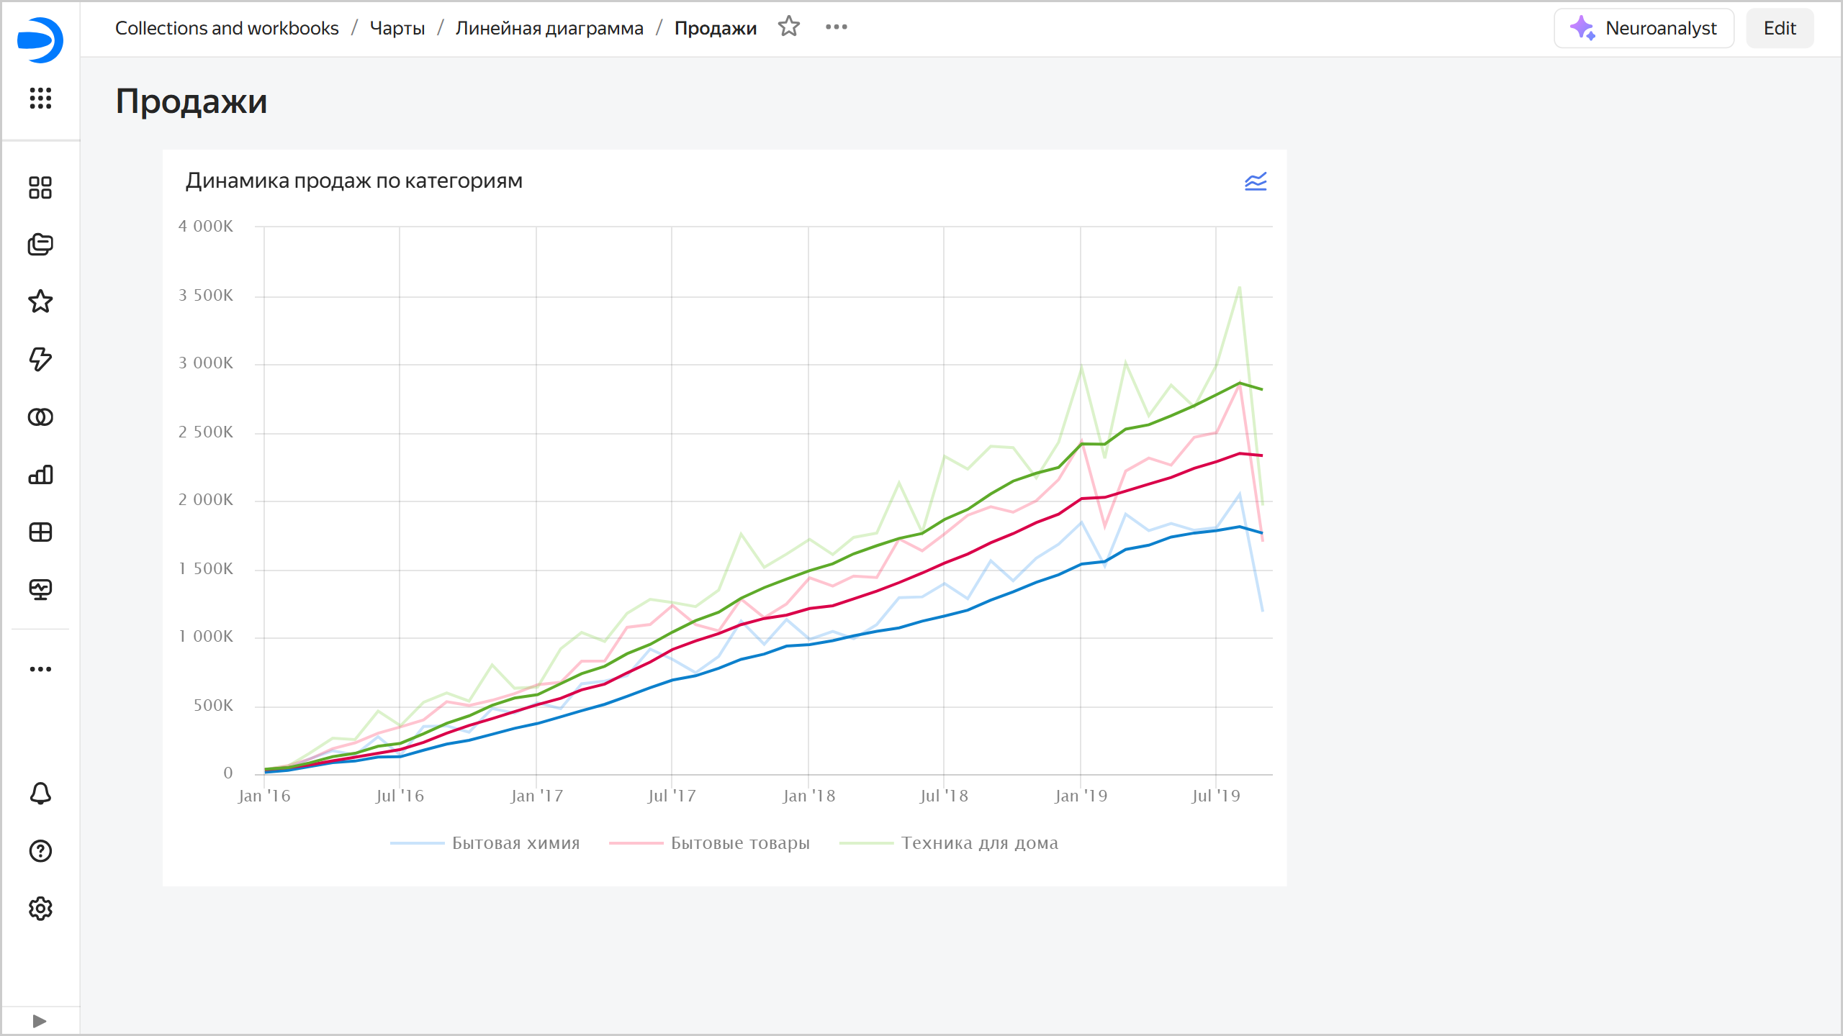Click the Edit button
Image resolution: width=1843 pixels, height=1036 pixels.
1780,28
